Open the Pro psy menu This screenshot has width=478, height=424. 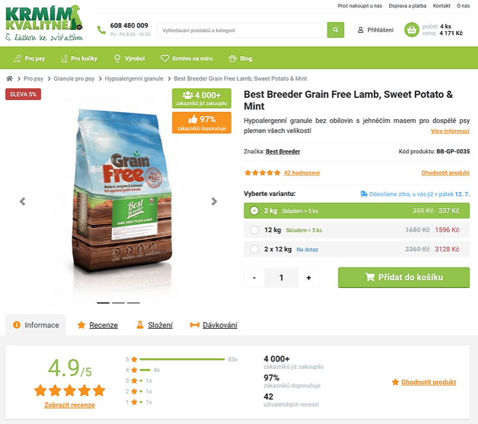pyautogui.click(x=29, y=58)
